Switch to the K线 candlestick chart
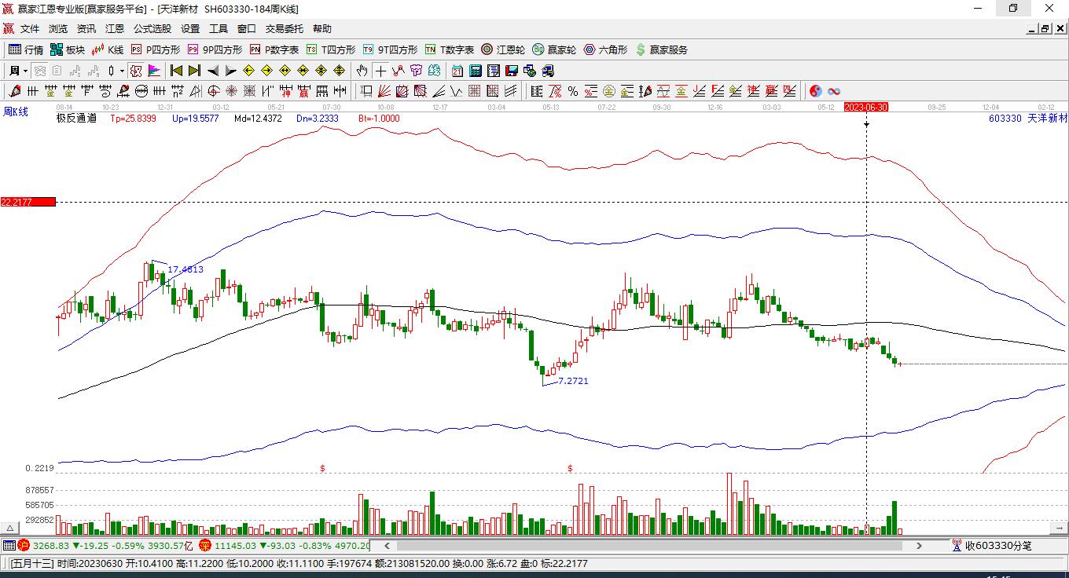The image size is (1069, 578). 108,49
